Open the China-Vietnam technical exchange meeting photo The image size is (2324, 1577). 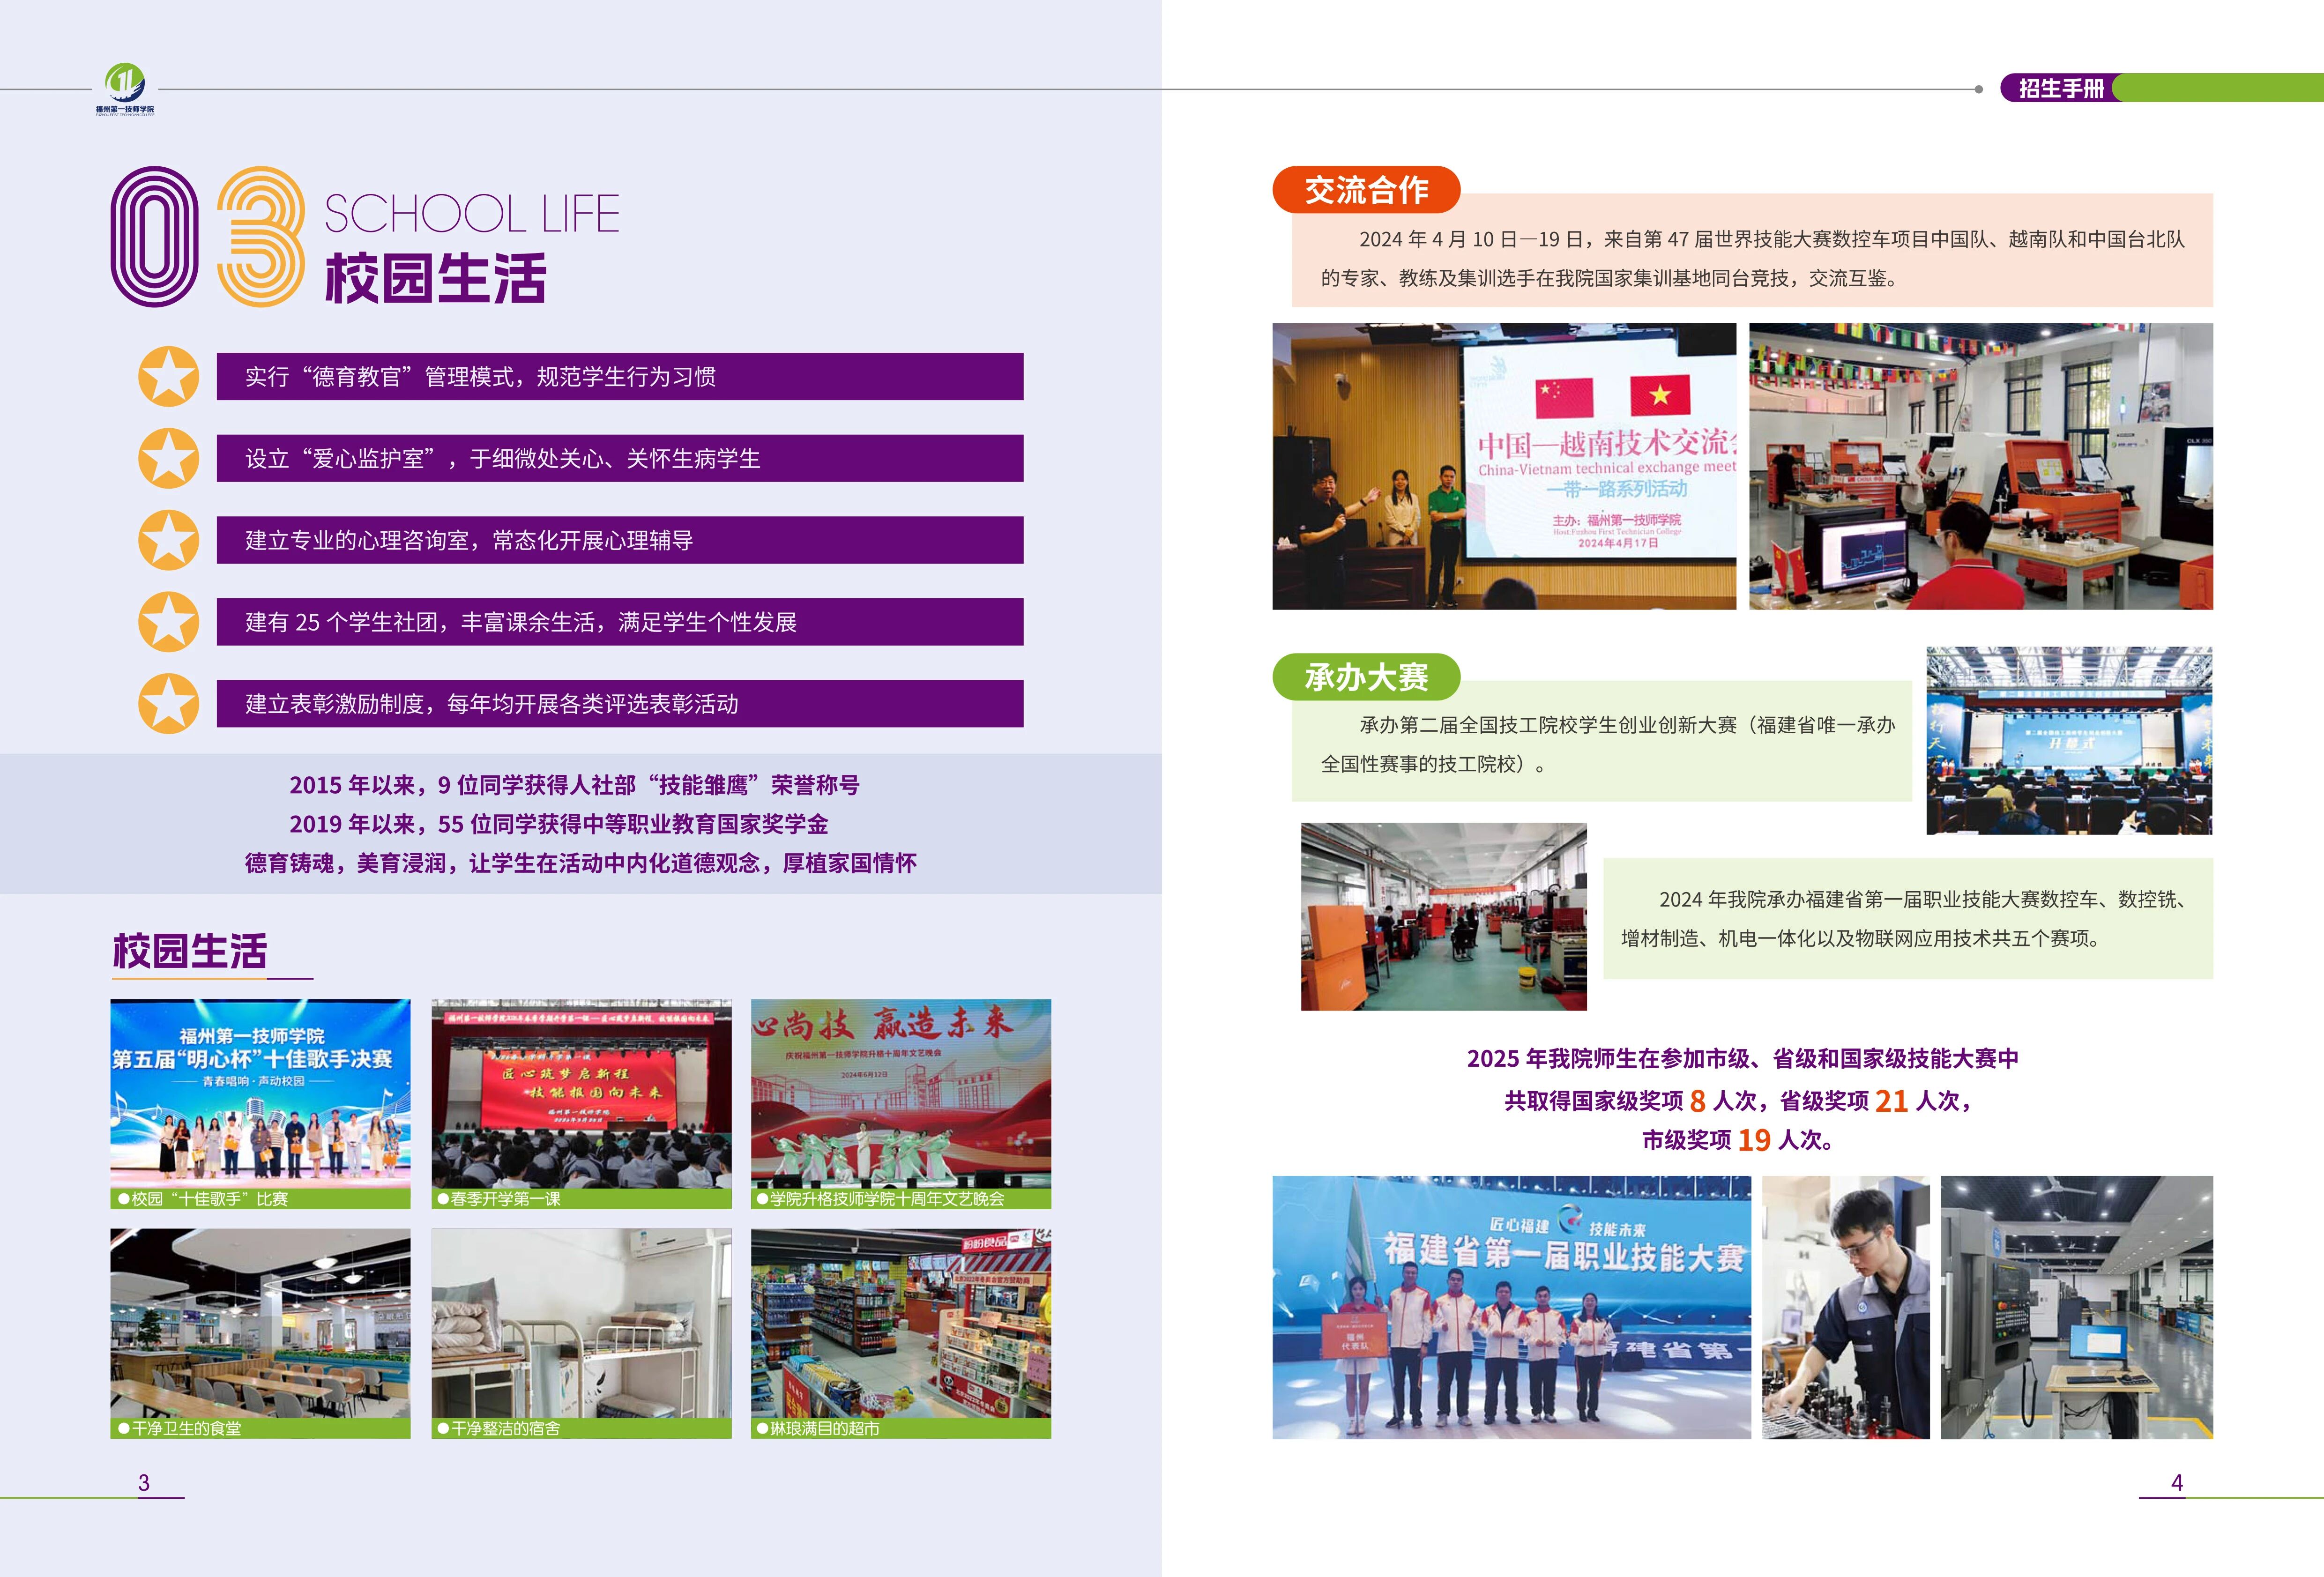pos(1504,466)
